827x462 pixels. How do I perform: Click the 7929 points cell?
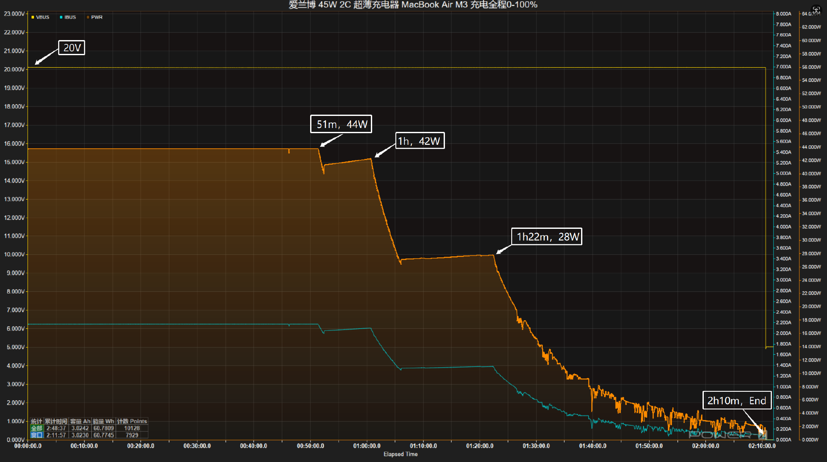pos(132,435)
